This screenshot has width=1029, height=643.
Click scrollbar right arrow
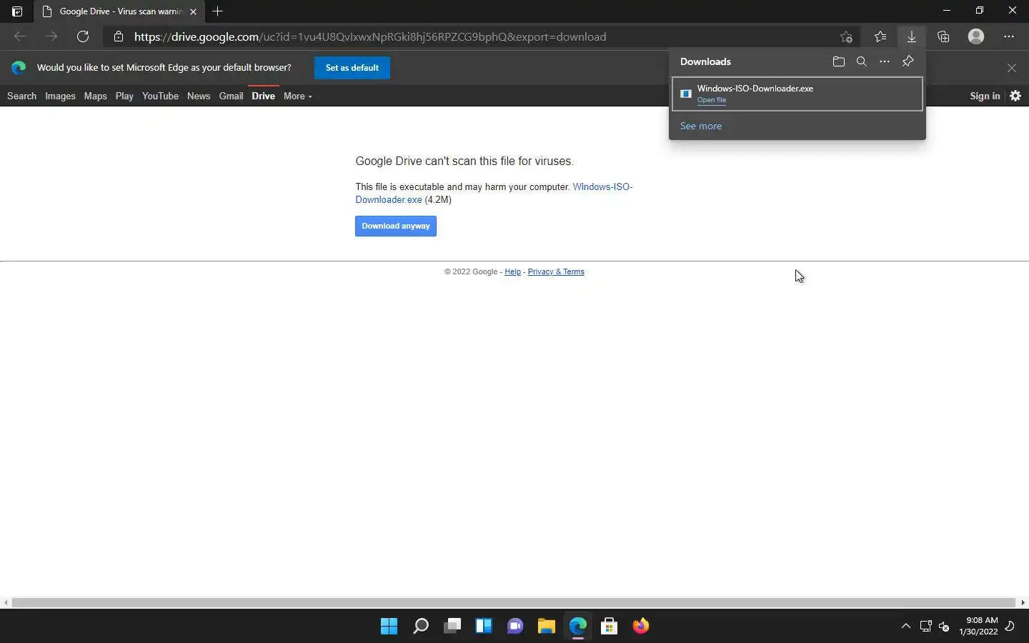tap(1023, 602)
